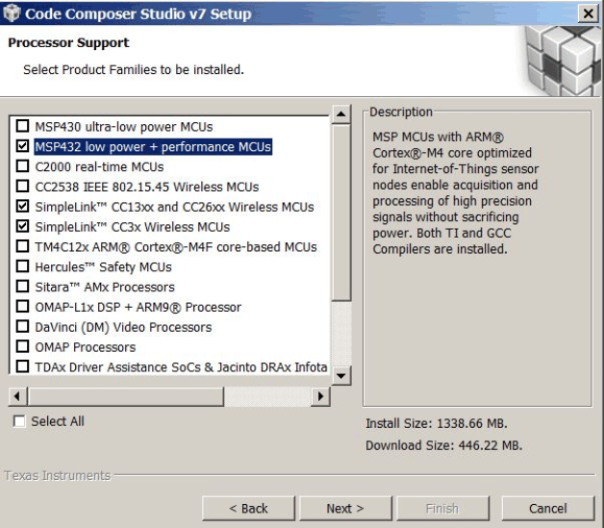Screen dimensions: 604x528
Task: Enable C2000 real-time MCUs checkbox
Action: coord(22,165)
